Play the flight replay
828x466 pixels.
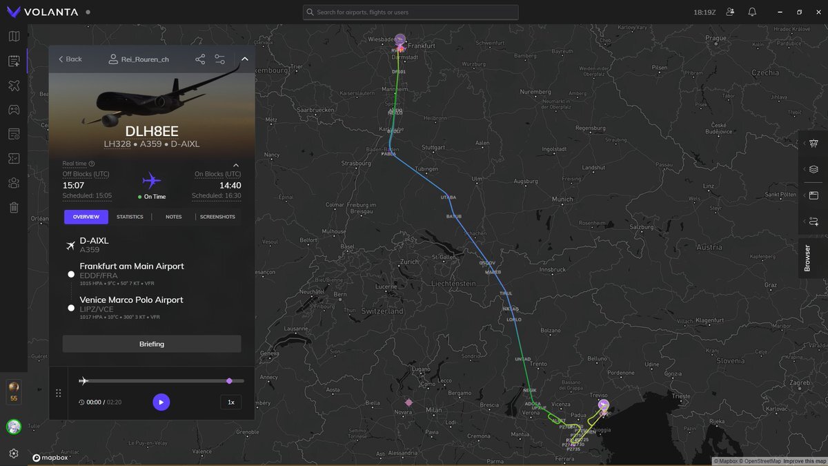pyautogui.click(x=161, y=402)
